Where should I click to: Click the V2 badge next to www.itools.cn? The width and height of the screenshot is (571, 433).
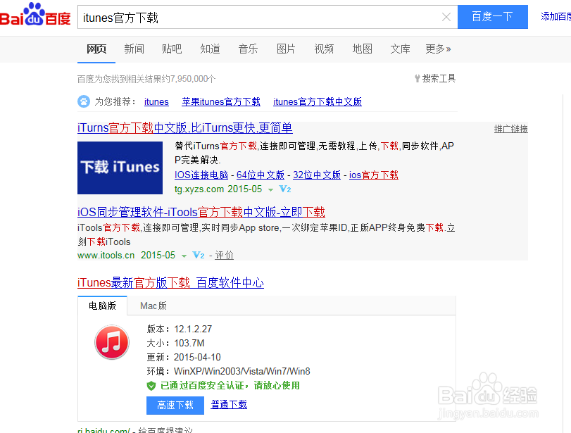click(199, 256)
